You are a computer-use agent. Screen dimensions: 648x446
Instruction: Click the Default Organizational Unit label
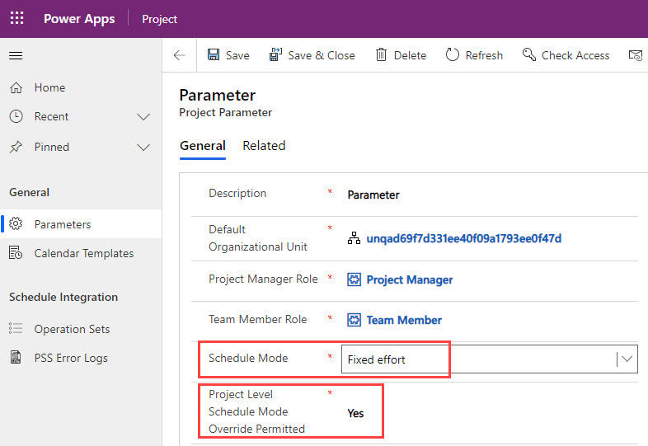(258, 238)
